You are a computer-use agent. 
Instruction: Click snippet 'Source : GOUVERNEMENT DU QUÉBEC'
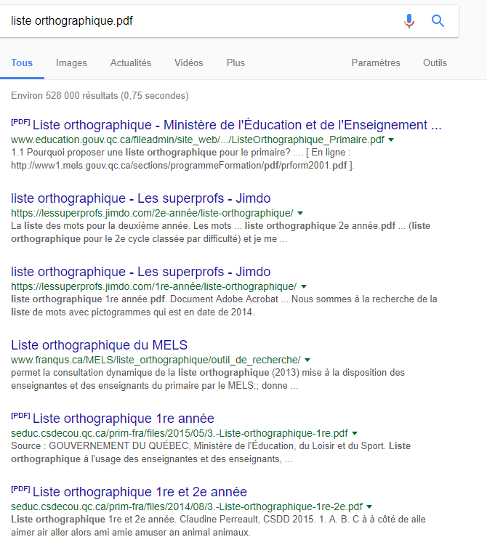tap(211, 452)
